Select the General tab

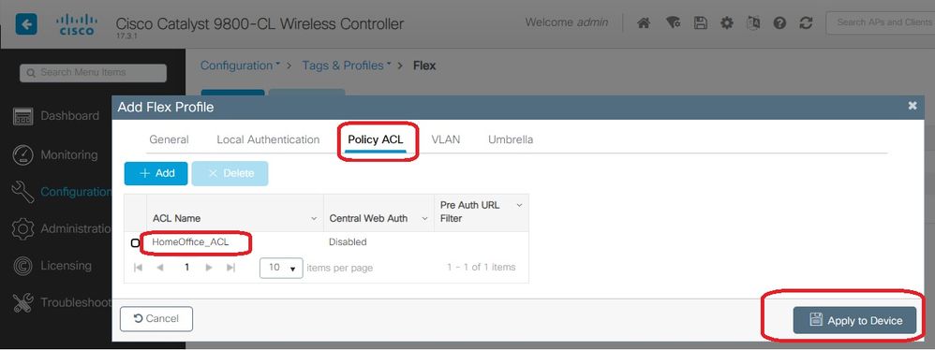coord(169,139)
